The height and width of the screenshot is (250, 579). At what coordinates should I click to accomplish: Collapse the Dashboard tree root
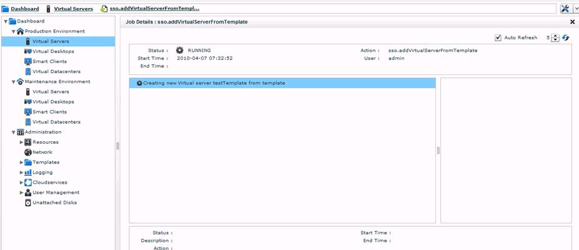6,21
